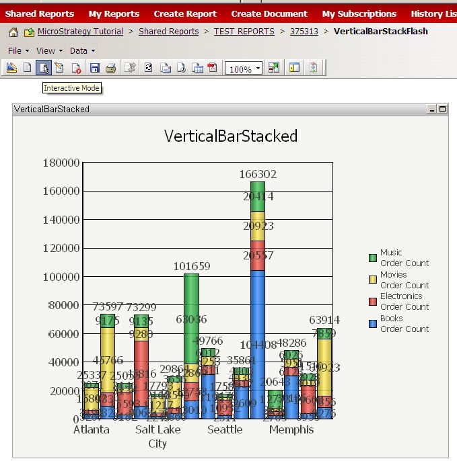Select the Create Document tab
Viewport: 457px width, 461px height.
[x=269, y=14]
